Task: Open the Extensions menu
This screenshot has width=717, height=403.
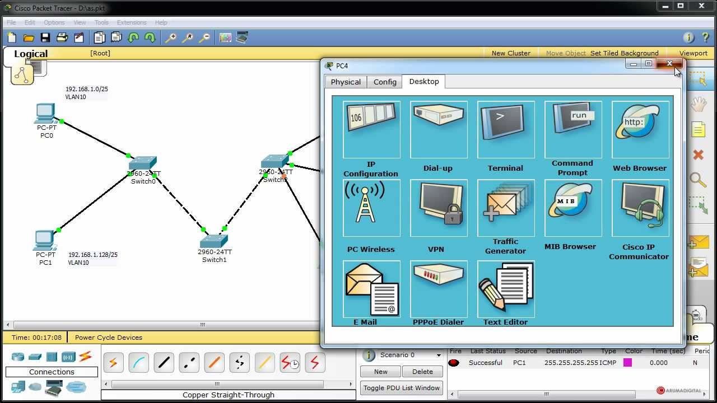Action: click(x=132, y=22)
